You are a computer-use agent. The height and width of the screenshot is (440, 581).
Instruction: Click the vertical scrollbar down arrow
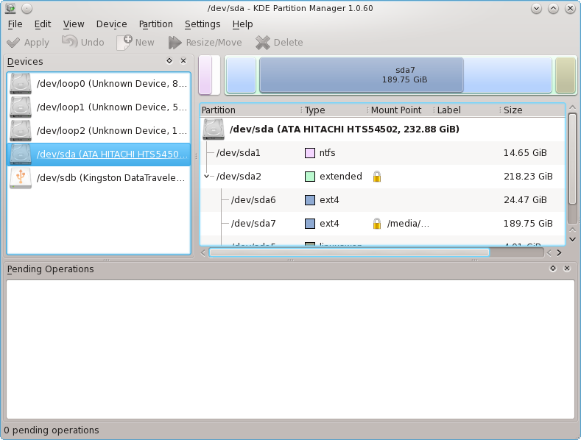pos(572,240)
